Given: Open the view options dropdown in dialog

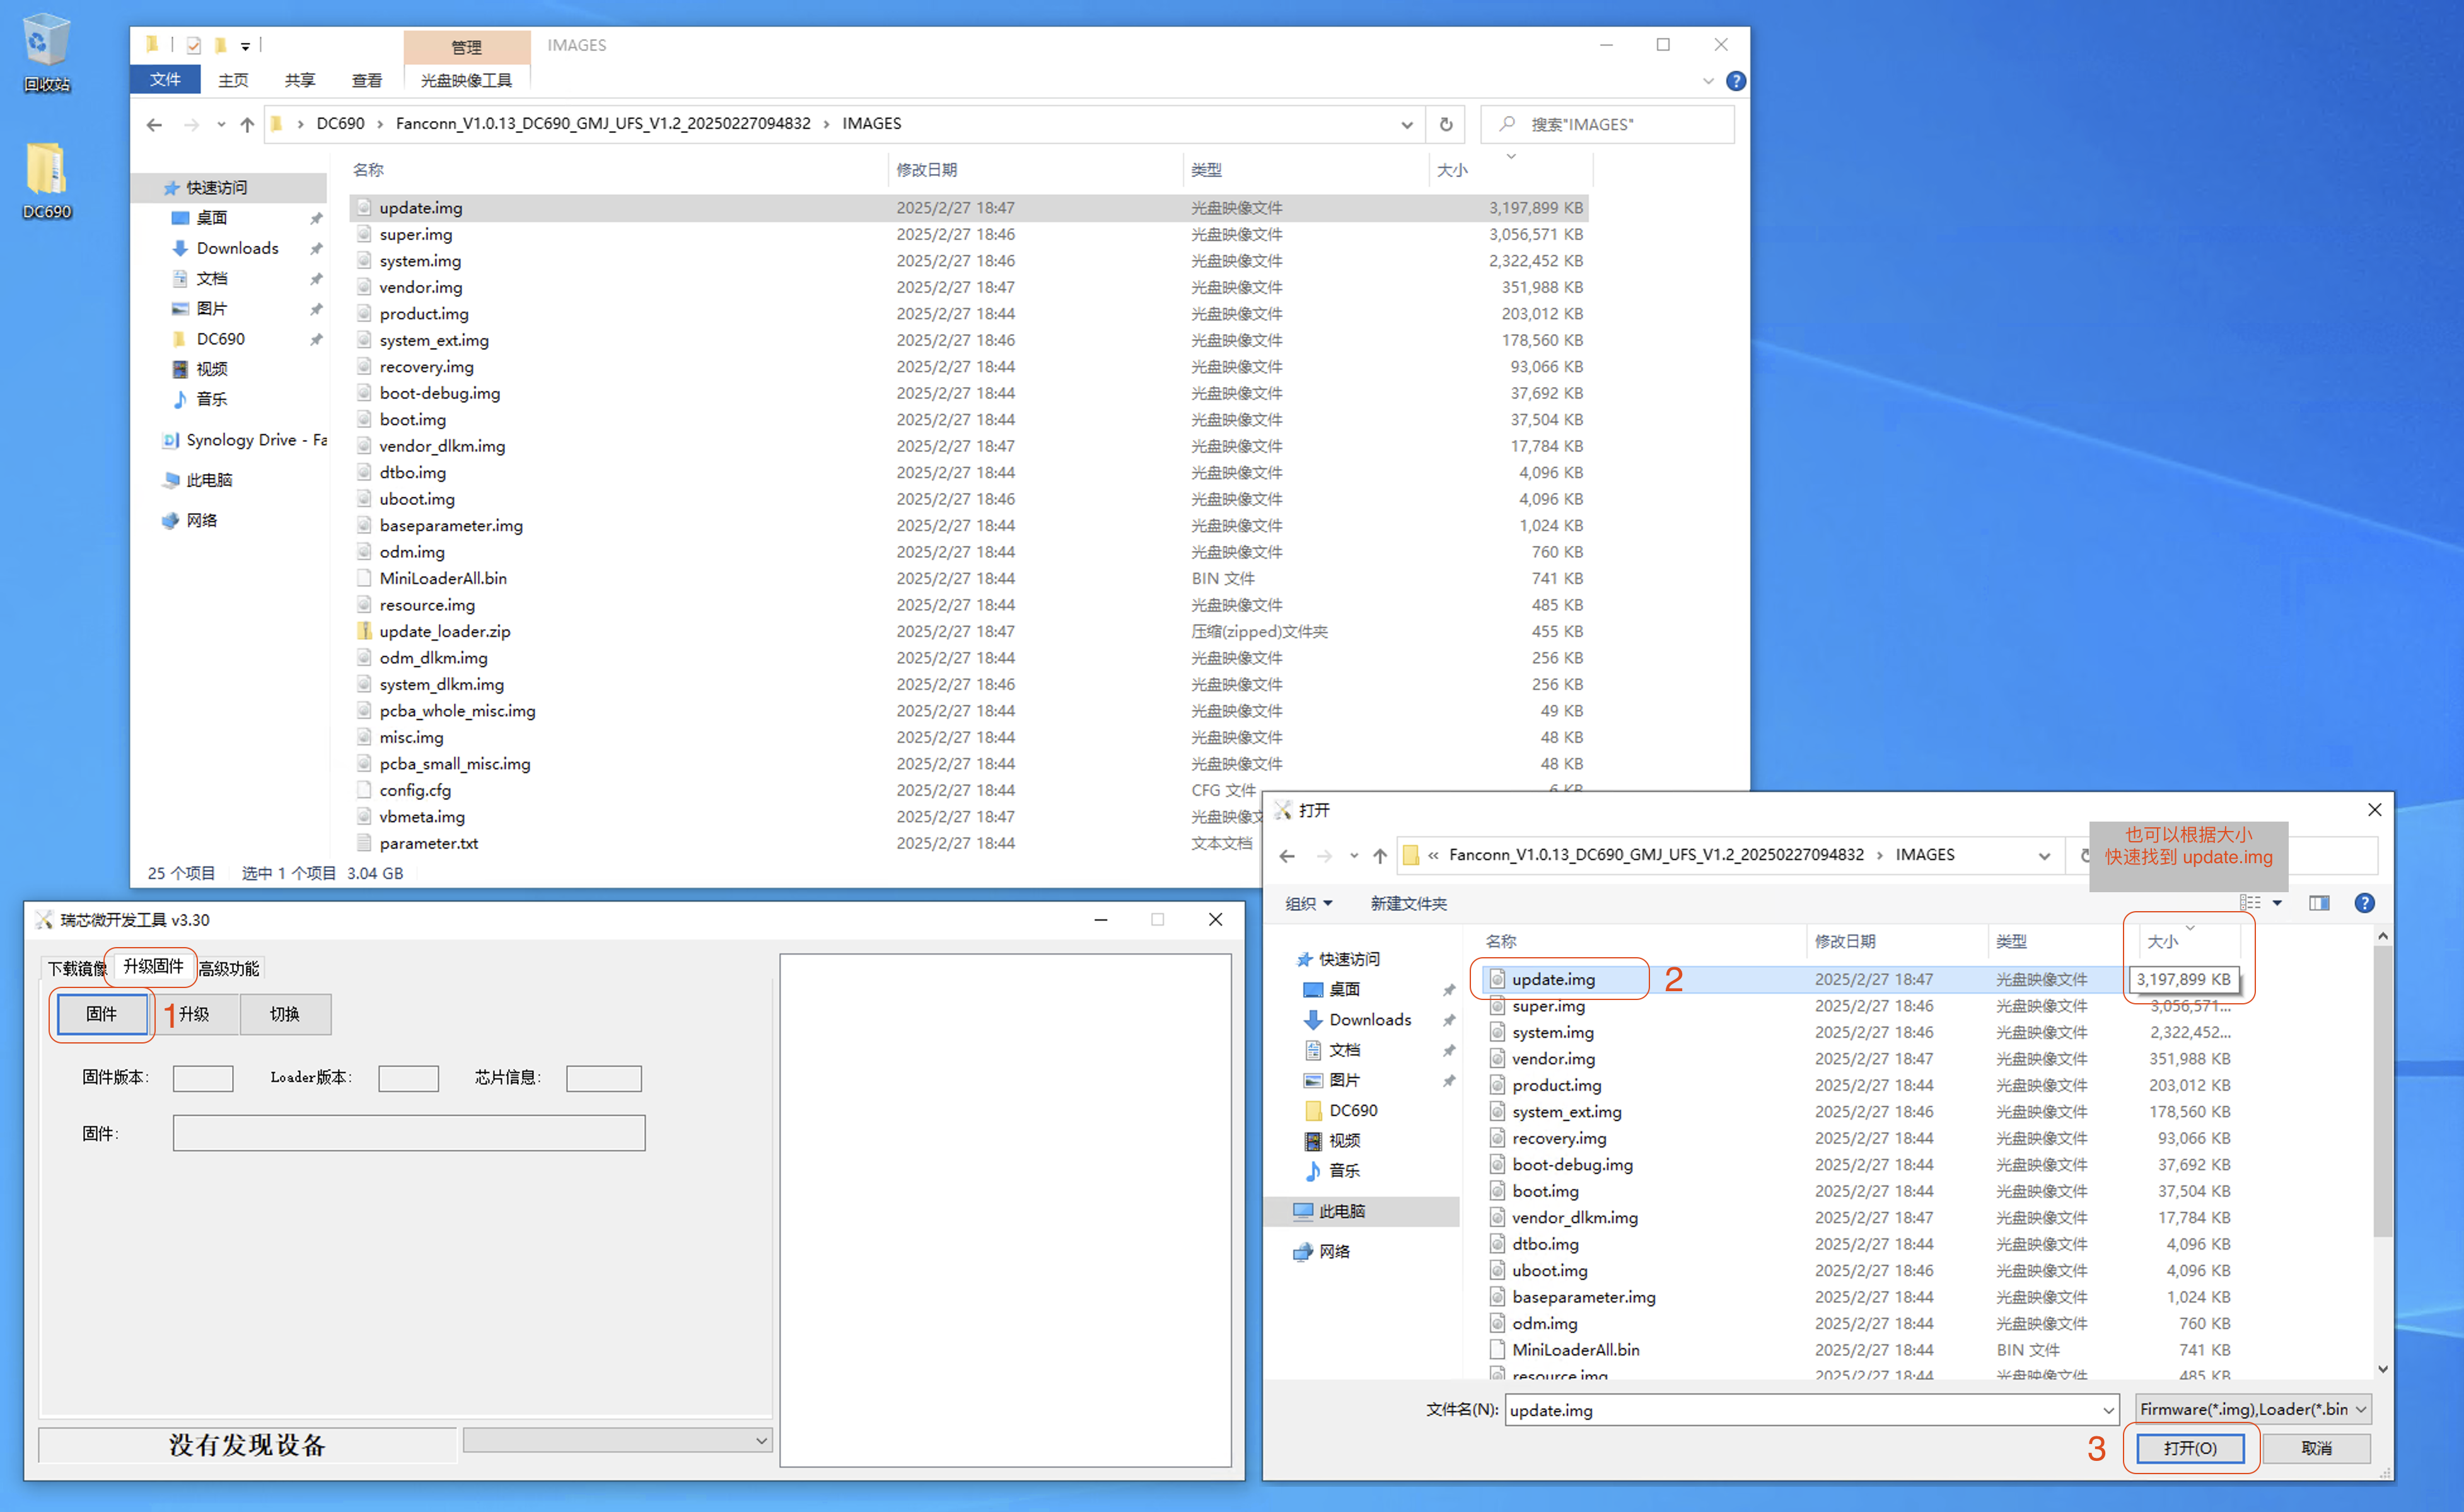Looking at the screenshot, I should click(2277, 903).
